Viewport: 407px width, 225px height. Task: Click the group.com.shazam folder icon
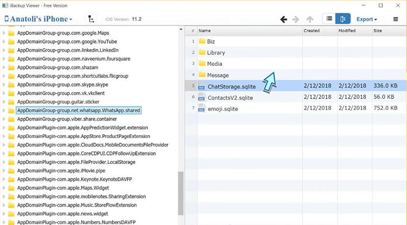click(x=11, y=68)
